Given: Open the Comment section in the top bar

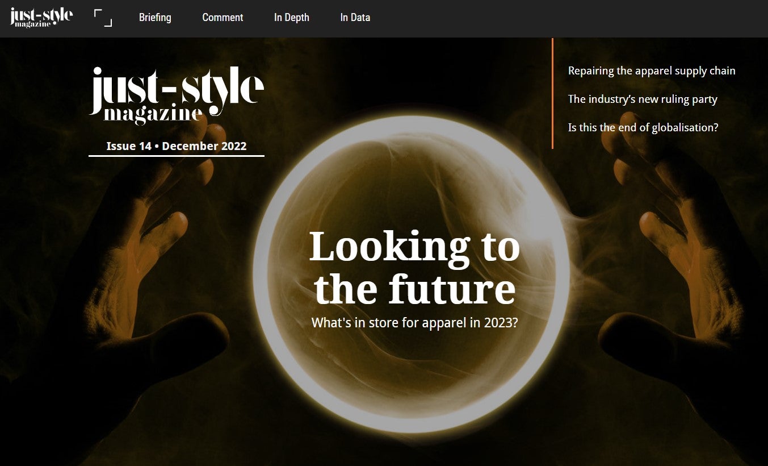Looking at the screenshot, I should (223, 18).
